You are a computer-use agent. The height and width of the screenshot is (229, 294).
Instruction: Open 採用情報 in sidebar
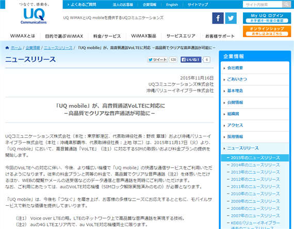click(x=255, y=137)
